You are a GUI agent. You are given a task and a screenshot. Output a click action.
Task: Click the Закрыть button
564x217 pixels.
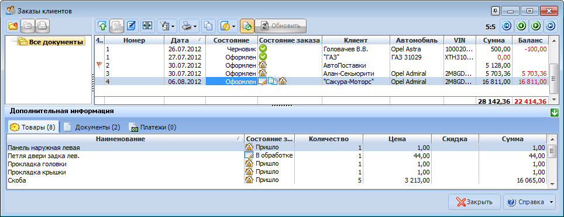(x=474, y=202)
